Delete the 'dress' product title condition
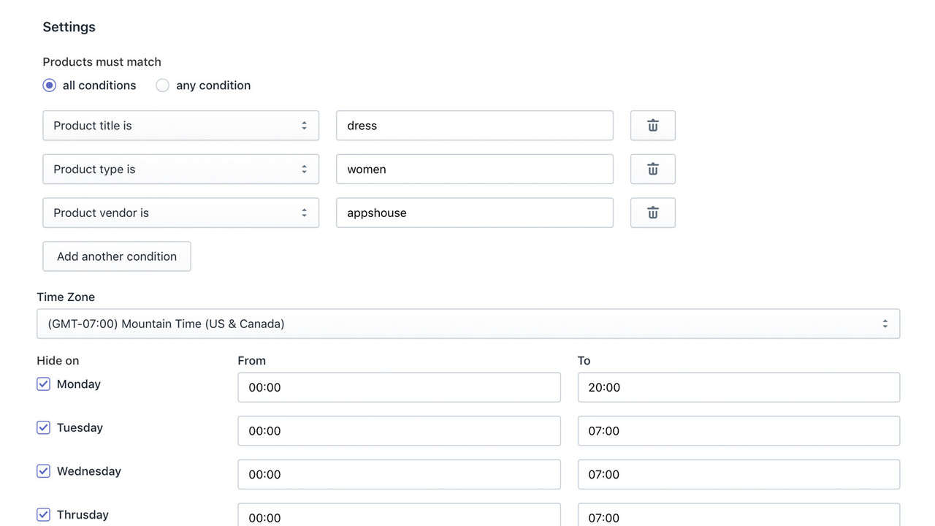Image resolution: width=935 pixels, height=526 pixels. (652, 126)
